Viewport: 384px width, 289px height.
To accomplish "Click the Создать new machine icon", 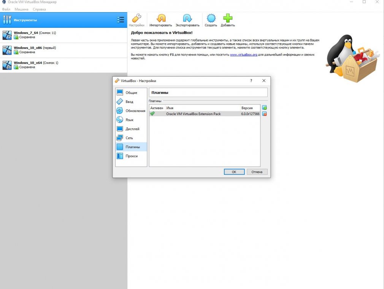I will pos(211,18).
